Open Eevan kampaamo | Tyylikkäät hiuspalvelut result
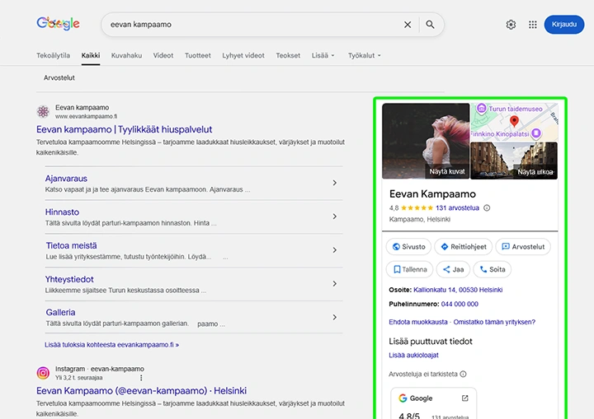This screenshot has height=419, width=594. [125, 129]
